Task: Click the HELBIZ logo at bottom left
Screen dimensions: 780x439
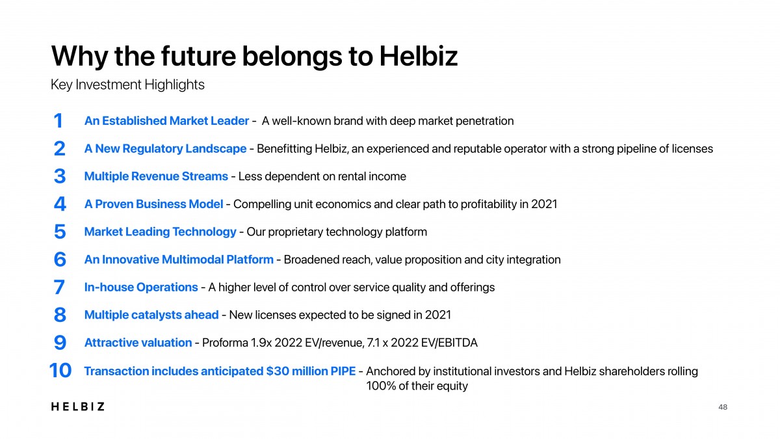Action: pyautogui.click(x=77, y=406)
